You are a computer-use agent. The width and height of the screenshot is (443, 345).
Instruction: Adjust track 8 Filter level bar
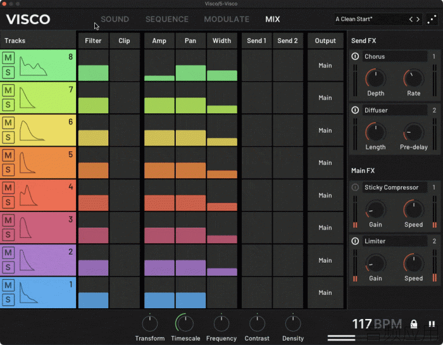point(93,73)
